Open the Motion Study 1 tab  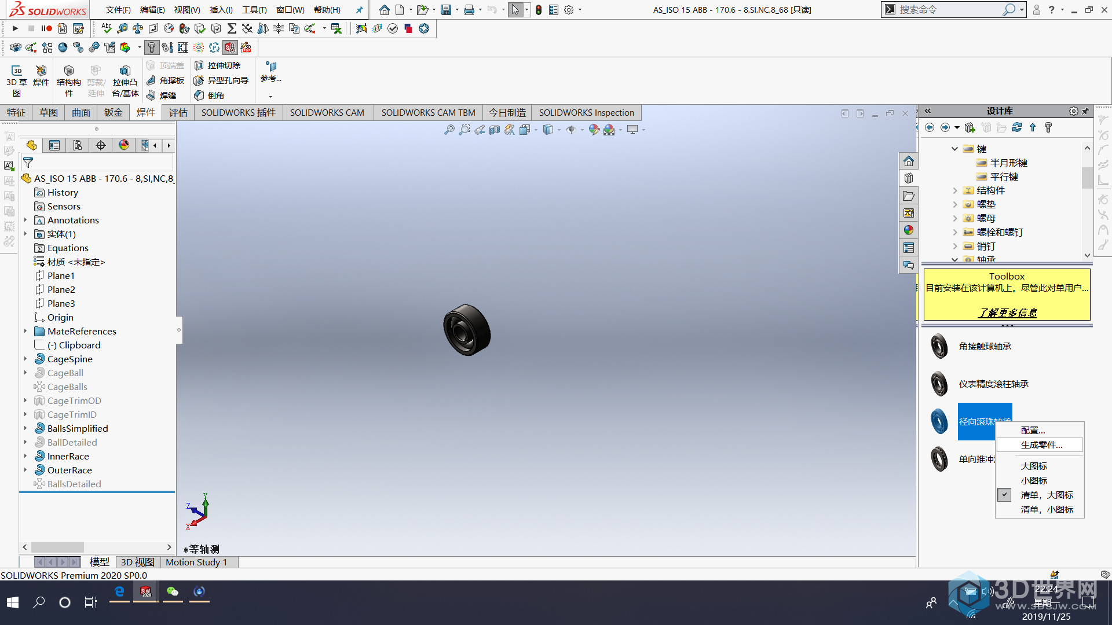point(196,562)
